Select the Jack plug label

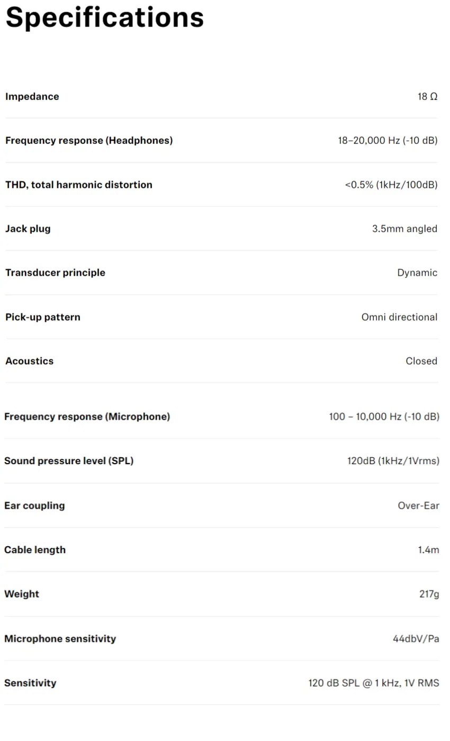pos(28,229)
